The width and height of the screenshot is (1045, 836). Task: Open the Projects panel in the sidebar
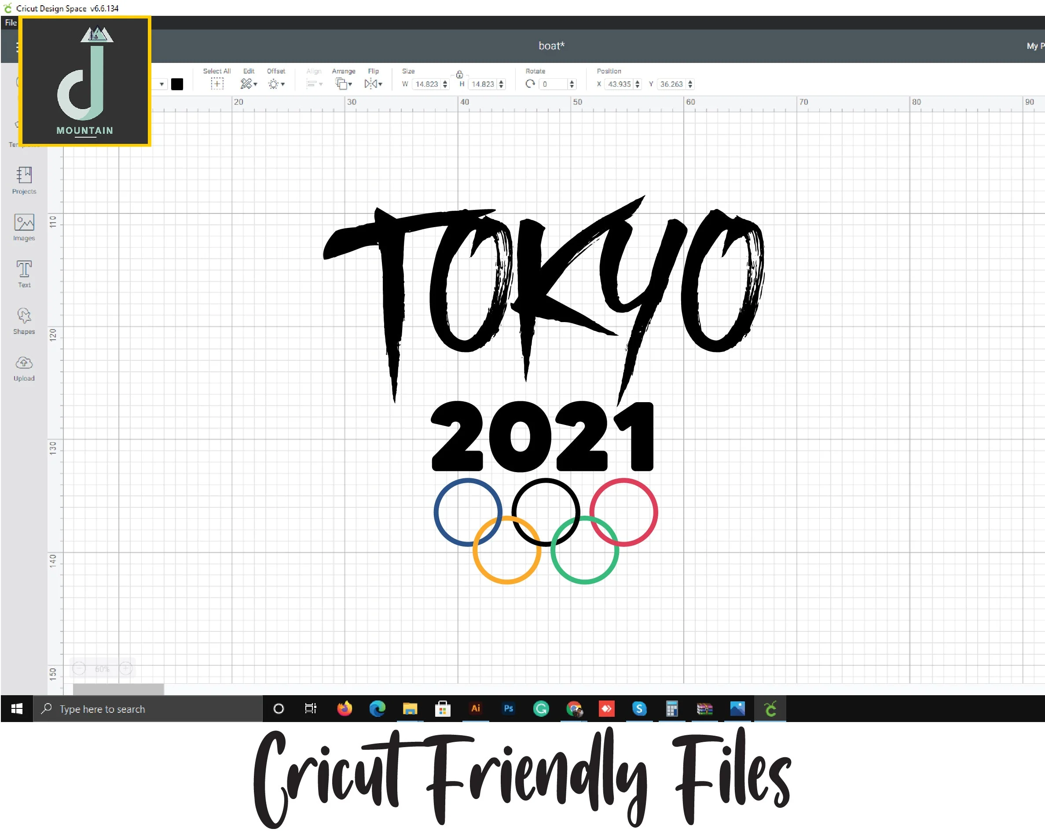24,180
